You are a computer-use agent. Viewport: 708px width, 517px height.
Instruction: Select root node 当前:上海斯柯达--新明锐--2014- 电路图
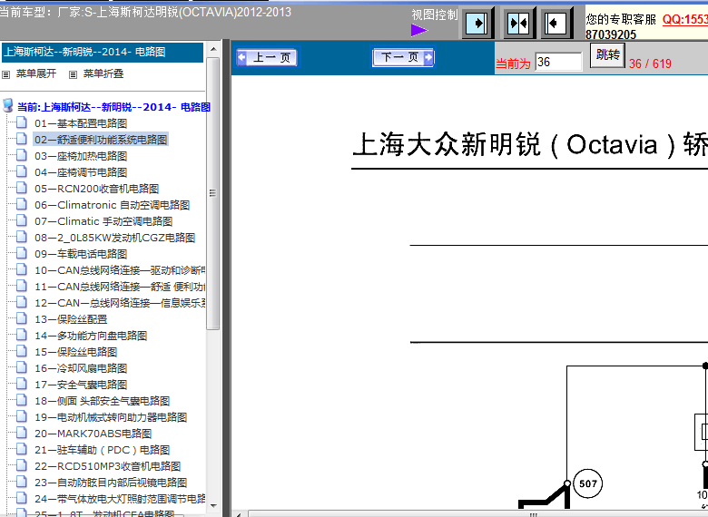click(x=113, y=107)
